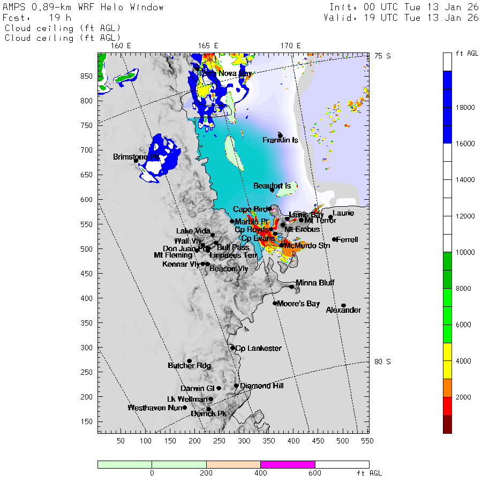Screen dimensions: 482x482
Task: Select the Diamond Hill map dot
Action: pyautogui.click(x=236, y=386)
